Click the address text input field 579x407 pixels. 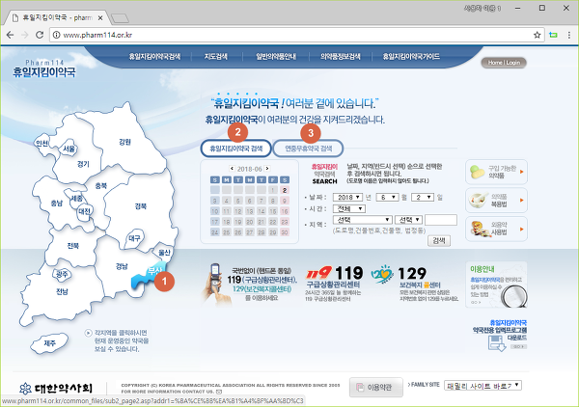441,220
